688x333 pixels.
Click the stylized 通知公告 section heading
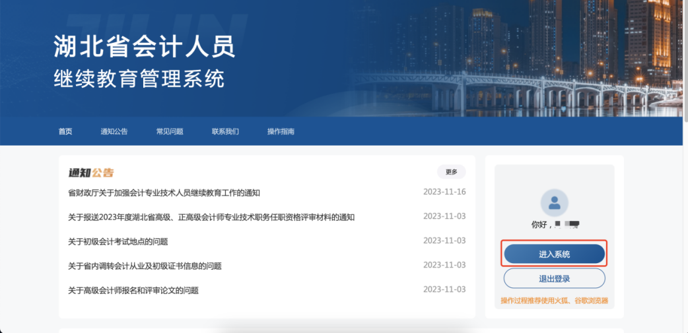point(91,173)
